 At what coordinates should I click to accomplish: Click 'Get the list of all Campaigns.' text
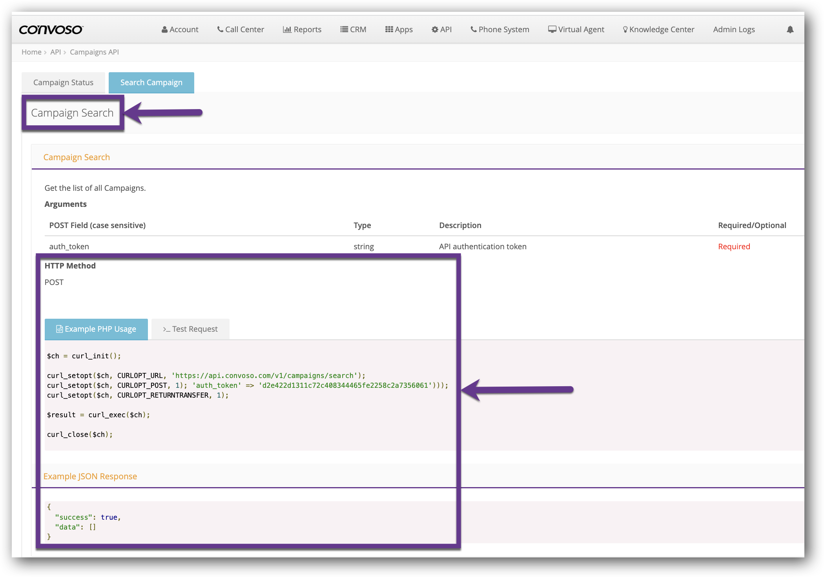pyautogui.click(x=95, y=188)
